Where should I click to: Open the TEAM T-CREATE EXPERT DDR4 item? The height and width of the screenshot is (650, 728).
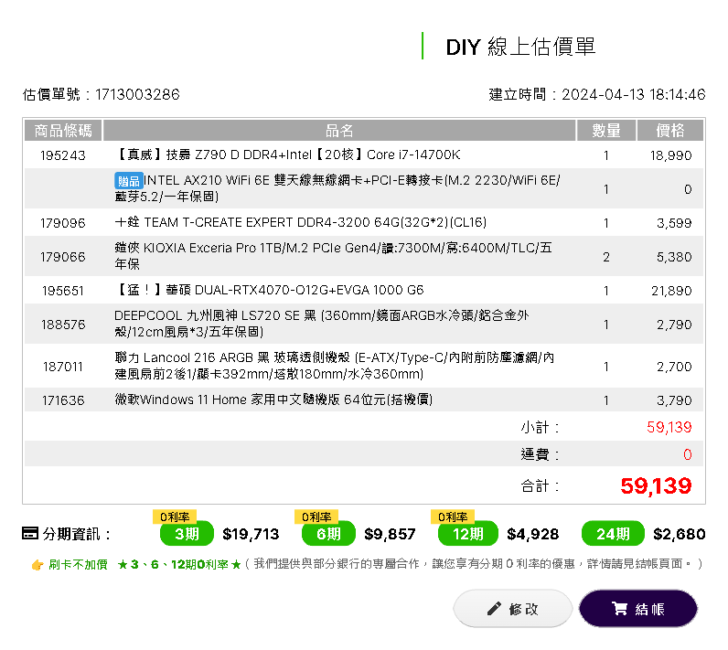(301, 222)
